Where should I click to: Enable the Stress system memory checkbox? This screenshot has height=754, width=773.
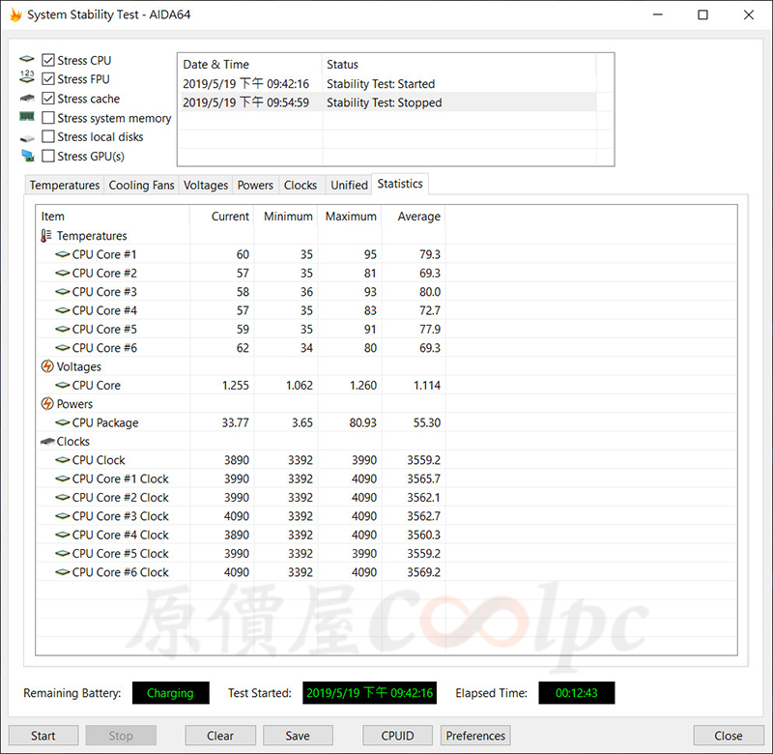(x=48, y=118)
